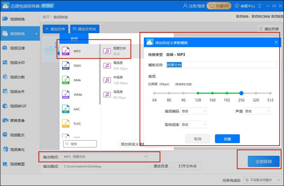Open 音频编码 dropdown
Screen dimensions: 284x186
point(193,111)
